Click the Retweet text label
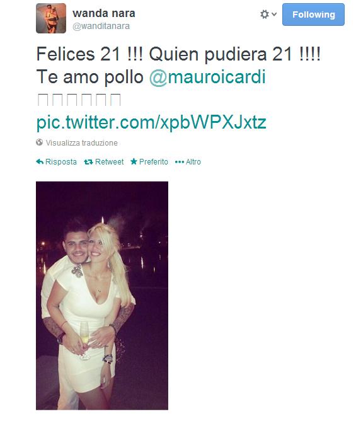 click(x=109, y=161)
